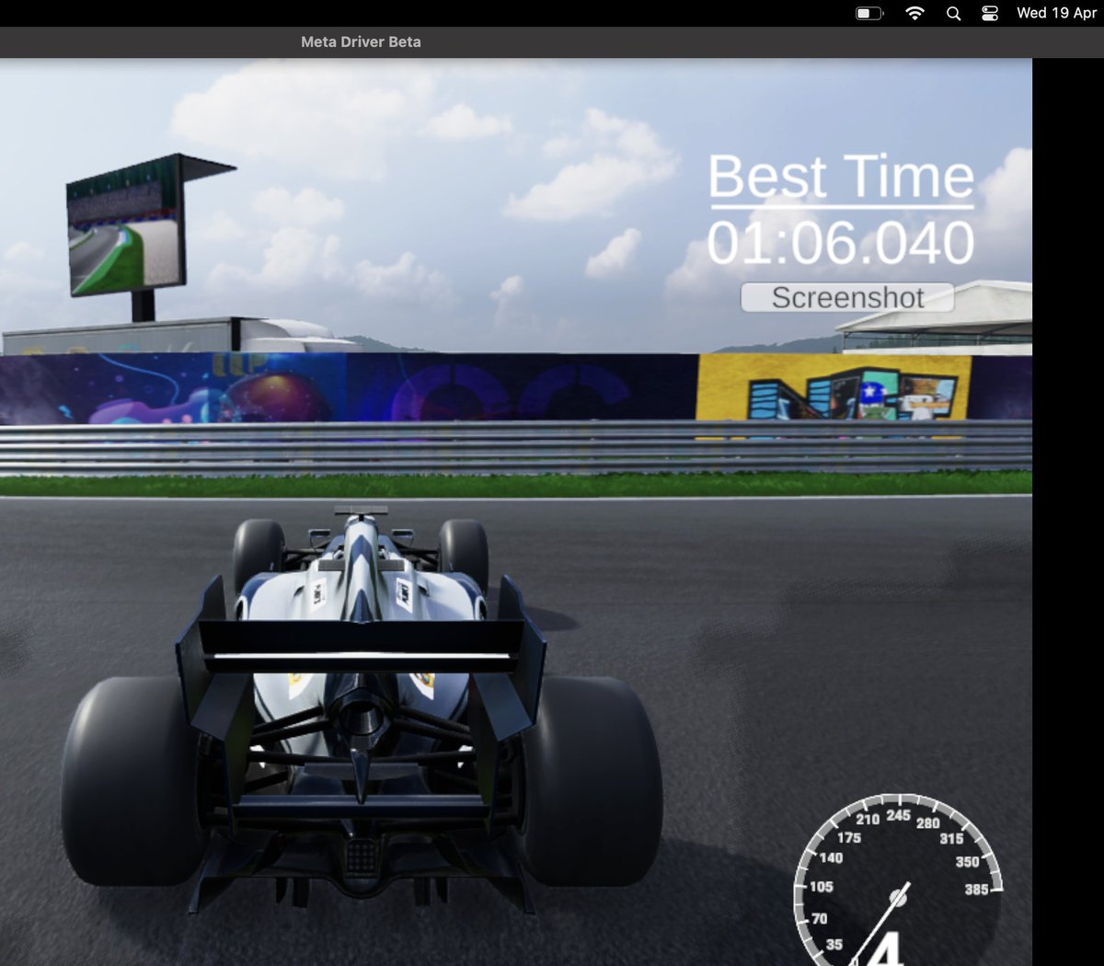Viewport: 1104px width, 966px height.
Task: Open the date Wed 19 Apr
Action: 1056,13
